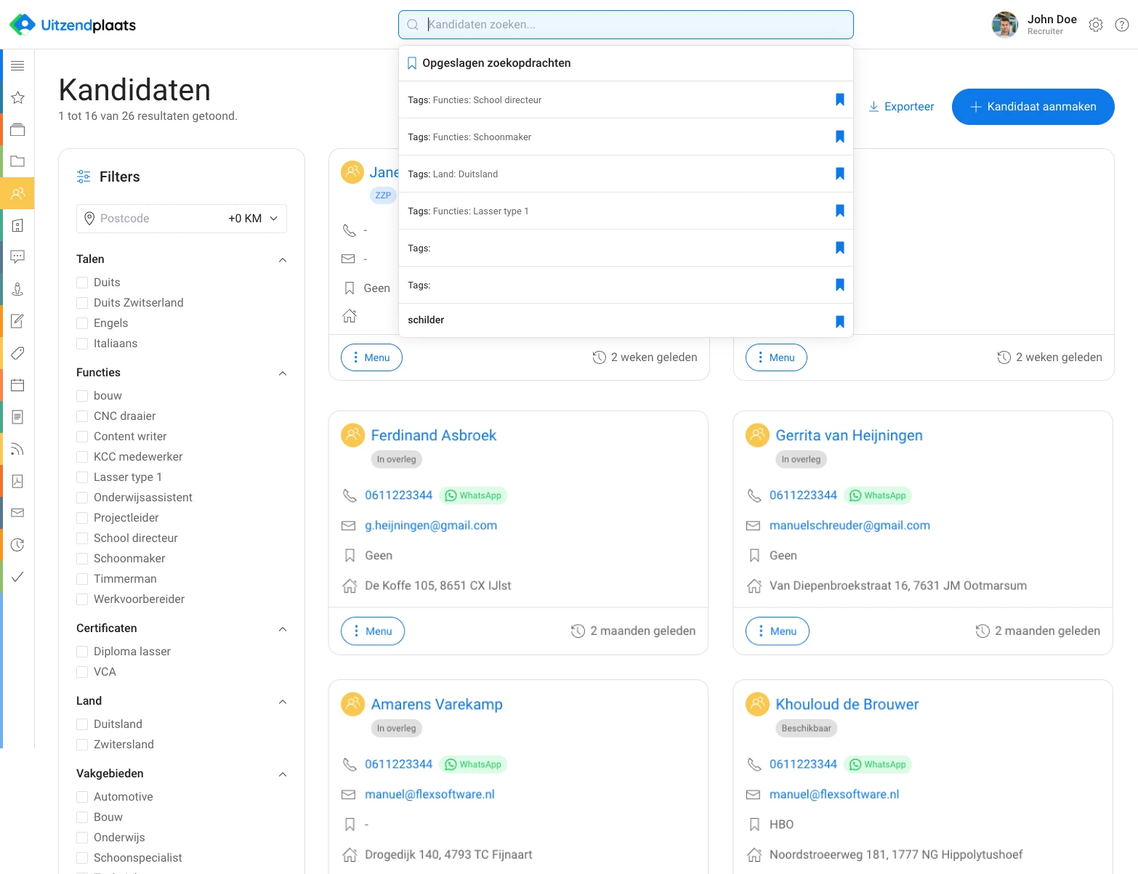Enable the Duits language filter checkbox

(81, 282)
